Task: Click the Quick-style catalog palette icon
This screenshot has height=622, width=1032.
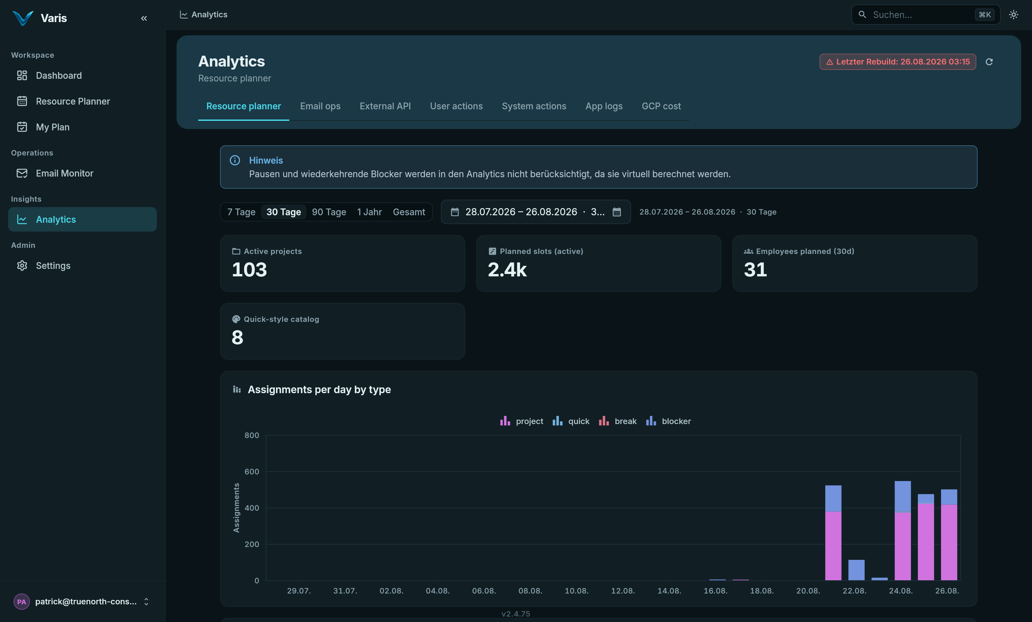Action: tap(236, 319)
